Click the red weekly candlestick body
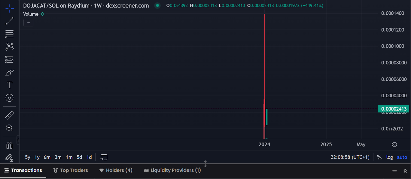This screenshot has width=411, height=179. click(x=264, y=112)
